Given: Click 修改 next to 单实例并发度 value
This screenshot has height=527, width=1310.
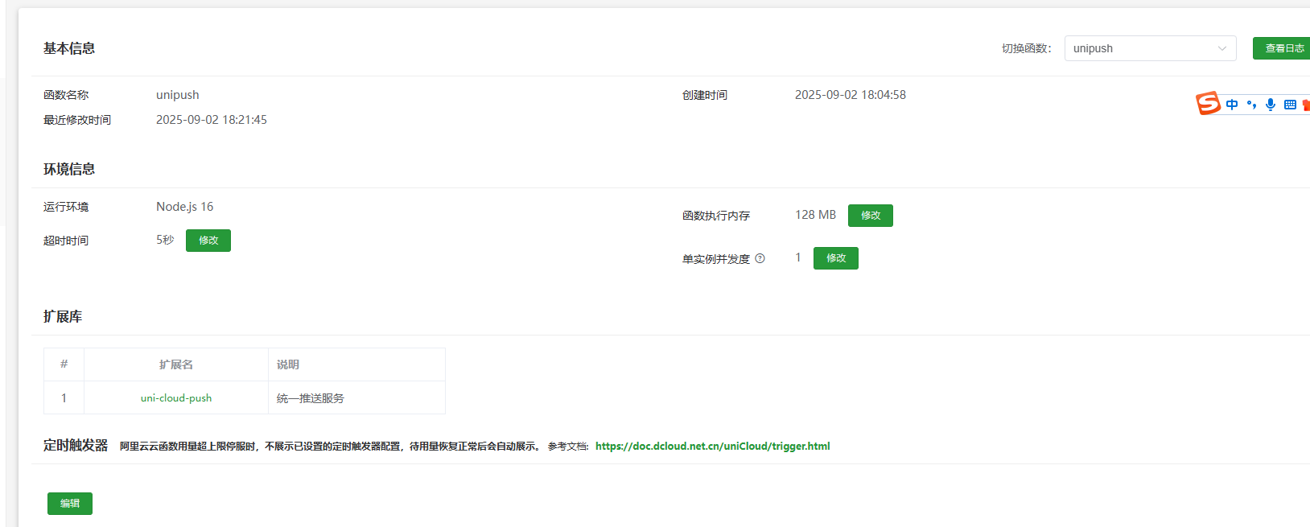Looking at the screenshot, I should (836, 258).
